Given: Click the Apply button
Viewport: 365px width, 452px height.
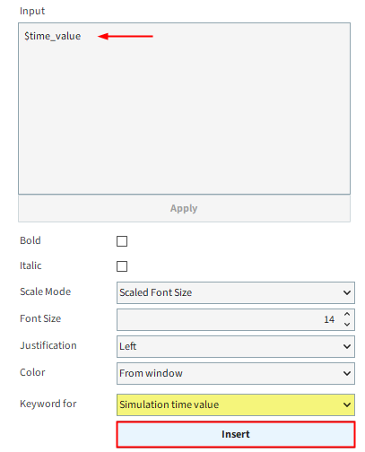Looking at the screenshot, I should [184, 208].
